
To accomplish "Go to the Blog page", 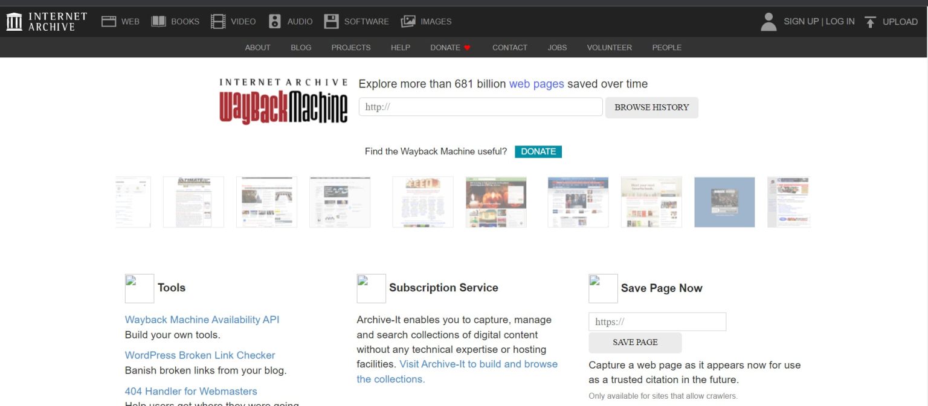I will pyautogui.click(x=301, y=48).
